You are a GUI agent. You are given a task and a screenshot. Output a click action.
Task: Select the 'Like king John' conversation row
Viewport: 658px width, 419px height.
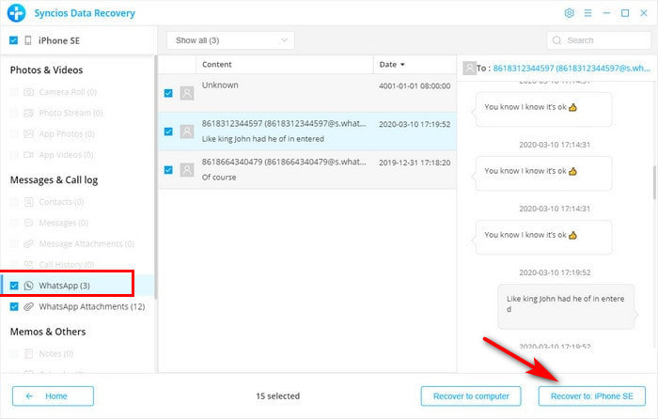pyautogui.click(x=307, y=132)
